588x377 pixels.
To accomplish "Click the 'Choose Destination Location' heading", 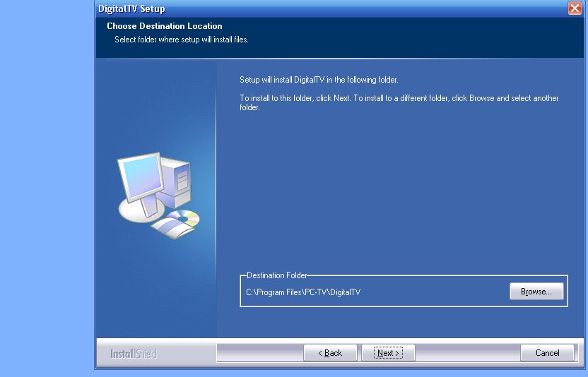I will pyautogui.click(x=164, y=26).
